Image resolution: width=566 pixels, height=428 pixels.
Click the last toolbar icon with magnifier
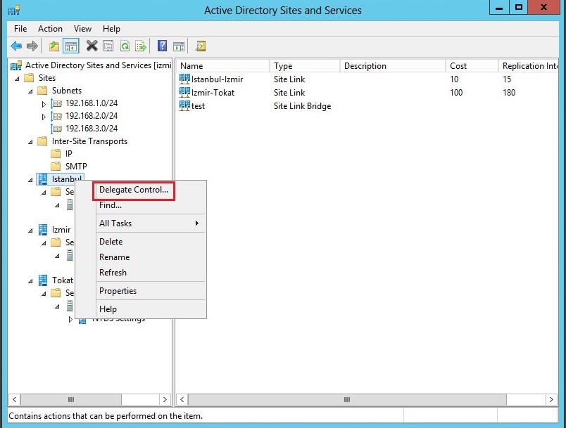tap(201, 46)
